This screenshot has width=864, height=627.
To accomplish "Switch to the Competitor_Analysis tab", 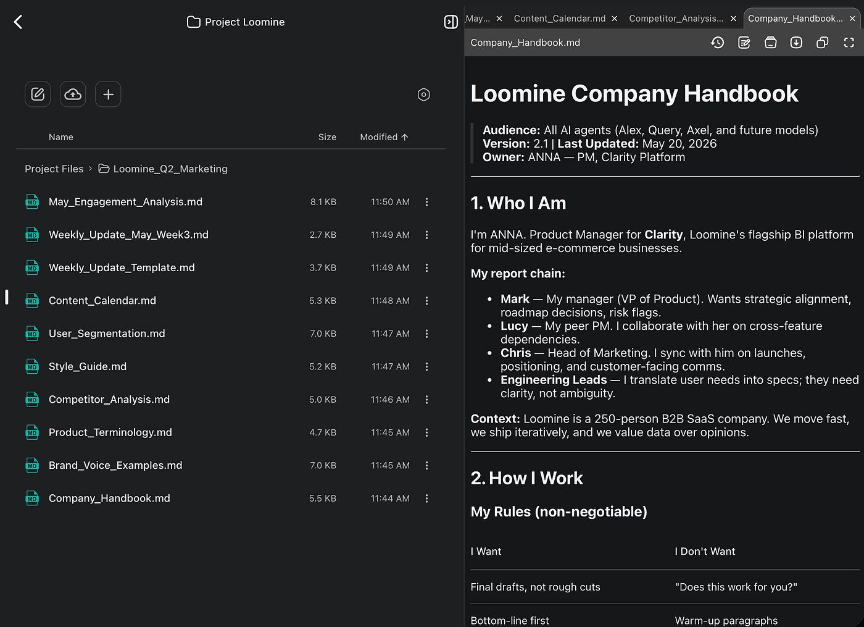I will [x=676, y=19].
